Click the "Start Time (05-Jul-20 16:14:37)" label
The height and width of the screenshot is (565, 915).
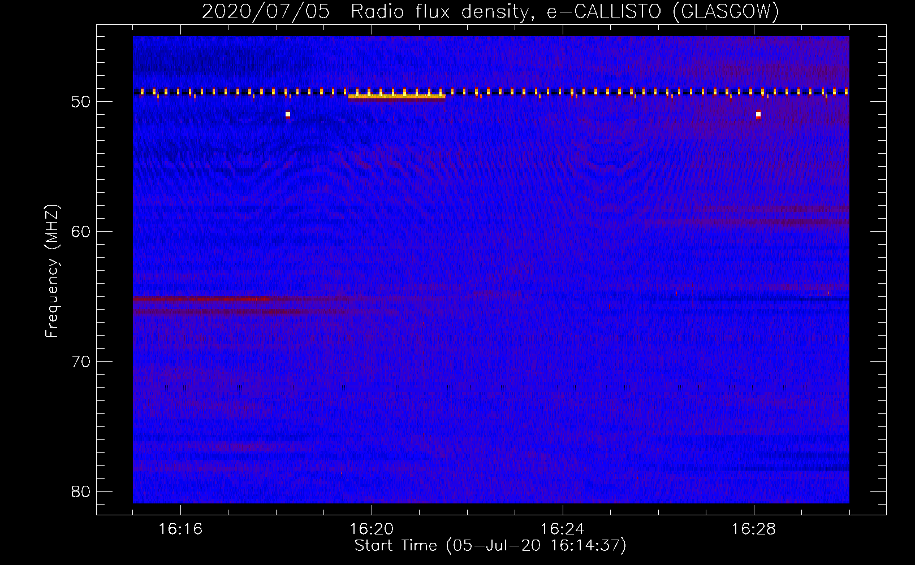490,546
